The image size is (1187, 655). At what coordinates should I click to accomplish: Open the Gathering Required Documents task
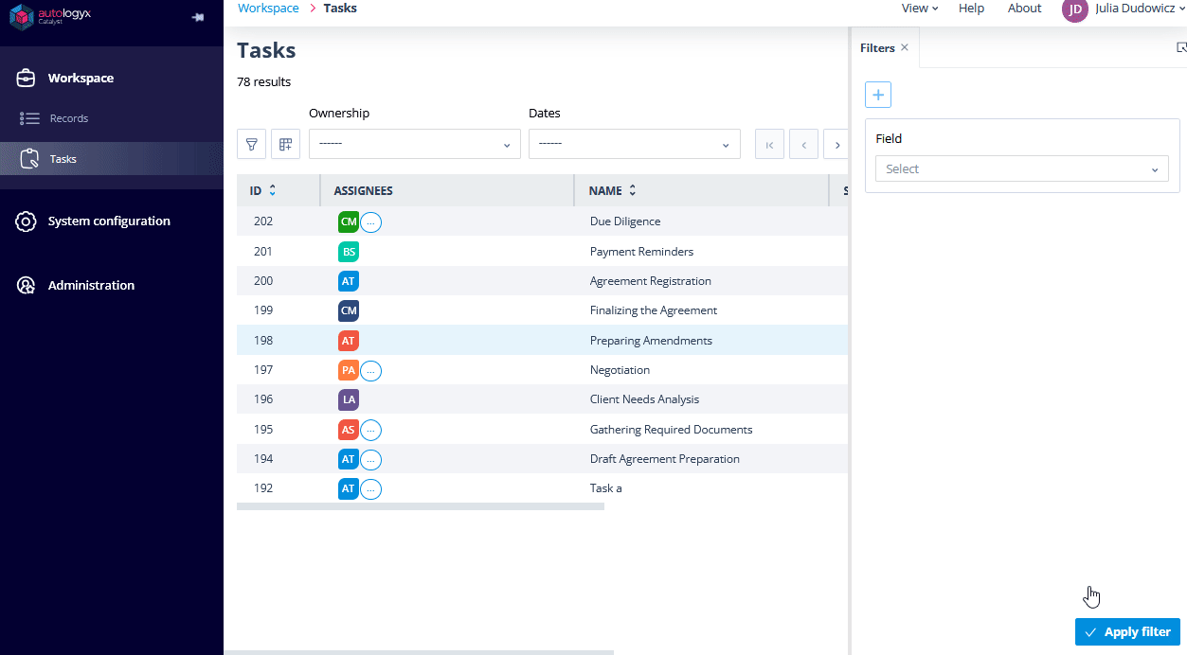tap(671, 430)
